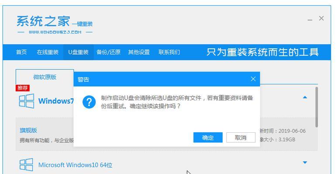The image size is (336, 174).
Task: Switch to the 在线重装 tab
Action: (x=48, y=52)
